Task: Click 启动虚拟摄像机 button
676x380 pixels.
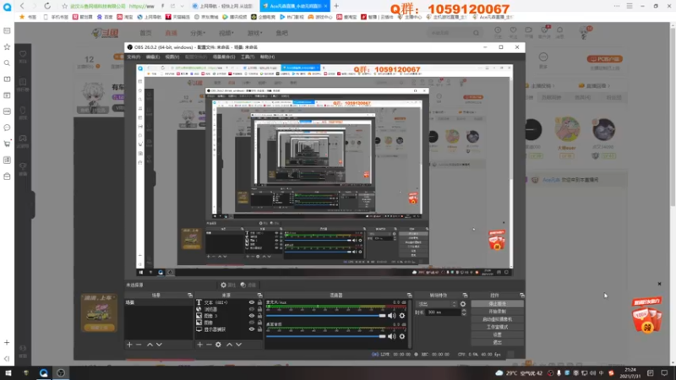Action: (x=497, y=319)
